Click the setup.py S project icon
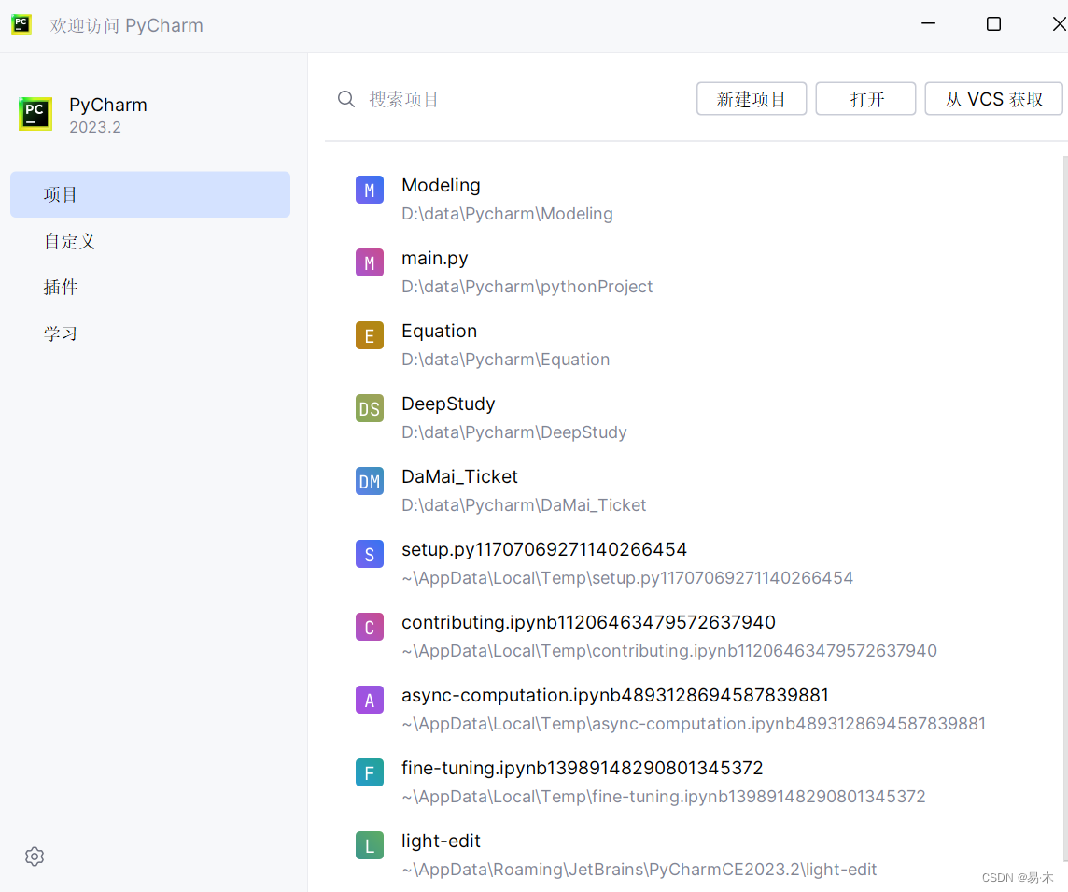Viewport: 1068px width, 892px height. [x=369, y=555]
